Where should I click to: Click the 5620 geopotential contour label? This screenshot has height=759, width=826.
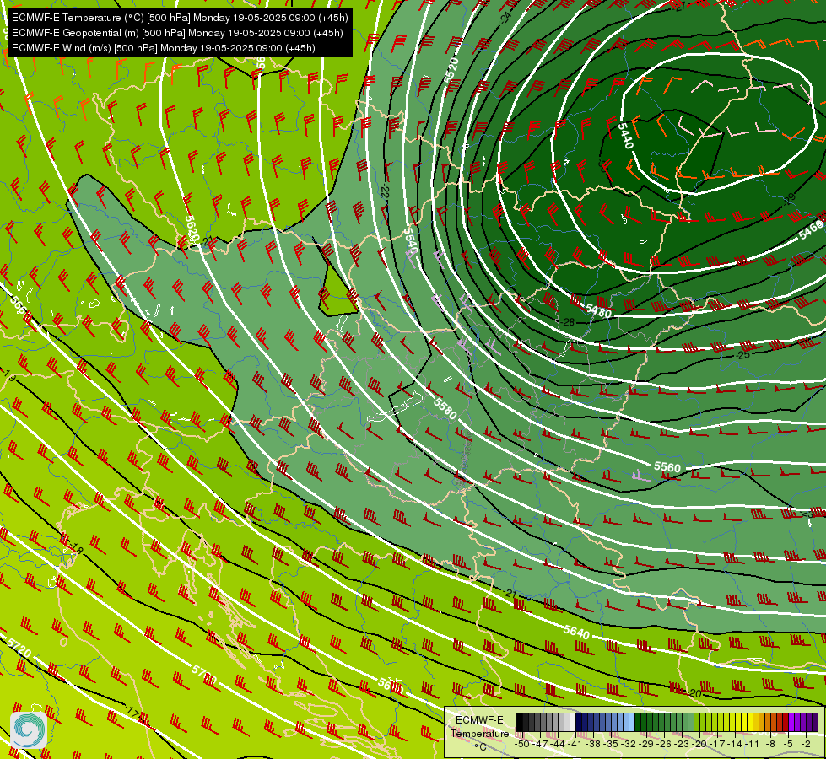pos(192,229)
